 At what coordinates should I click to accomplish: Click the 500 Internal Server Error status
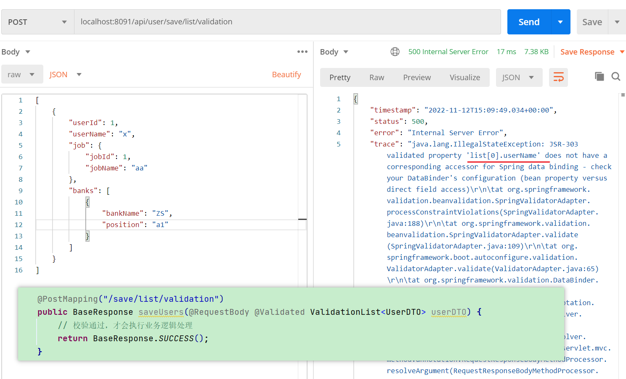(448, 52)
